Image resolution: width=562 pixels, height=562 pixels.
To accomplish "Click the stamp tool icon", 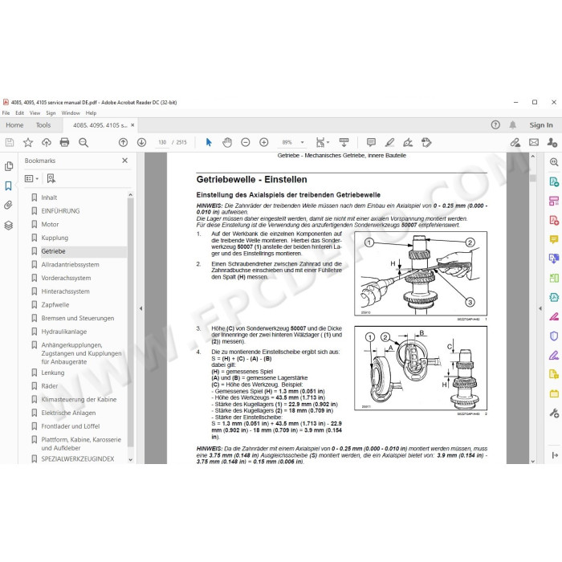I will click(426, 142).
